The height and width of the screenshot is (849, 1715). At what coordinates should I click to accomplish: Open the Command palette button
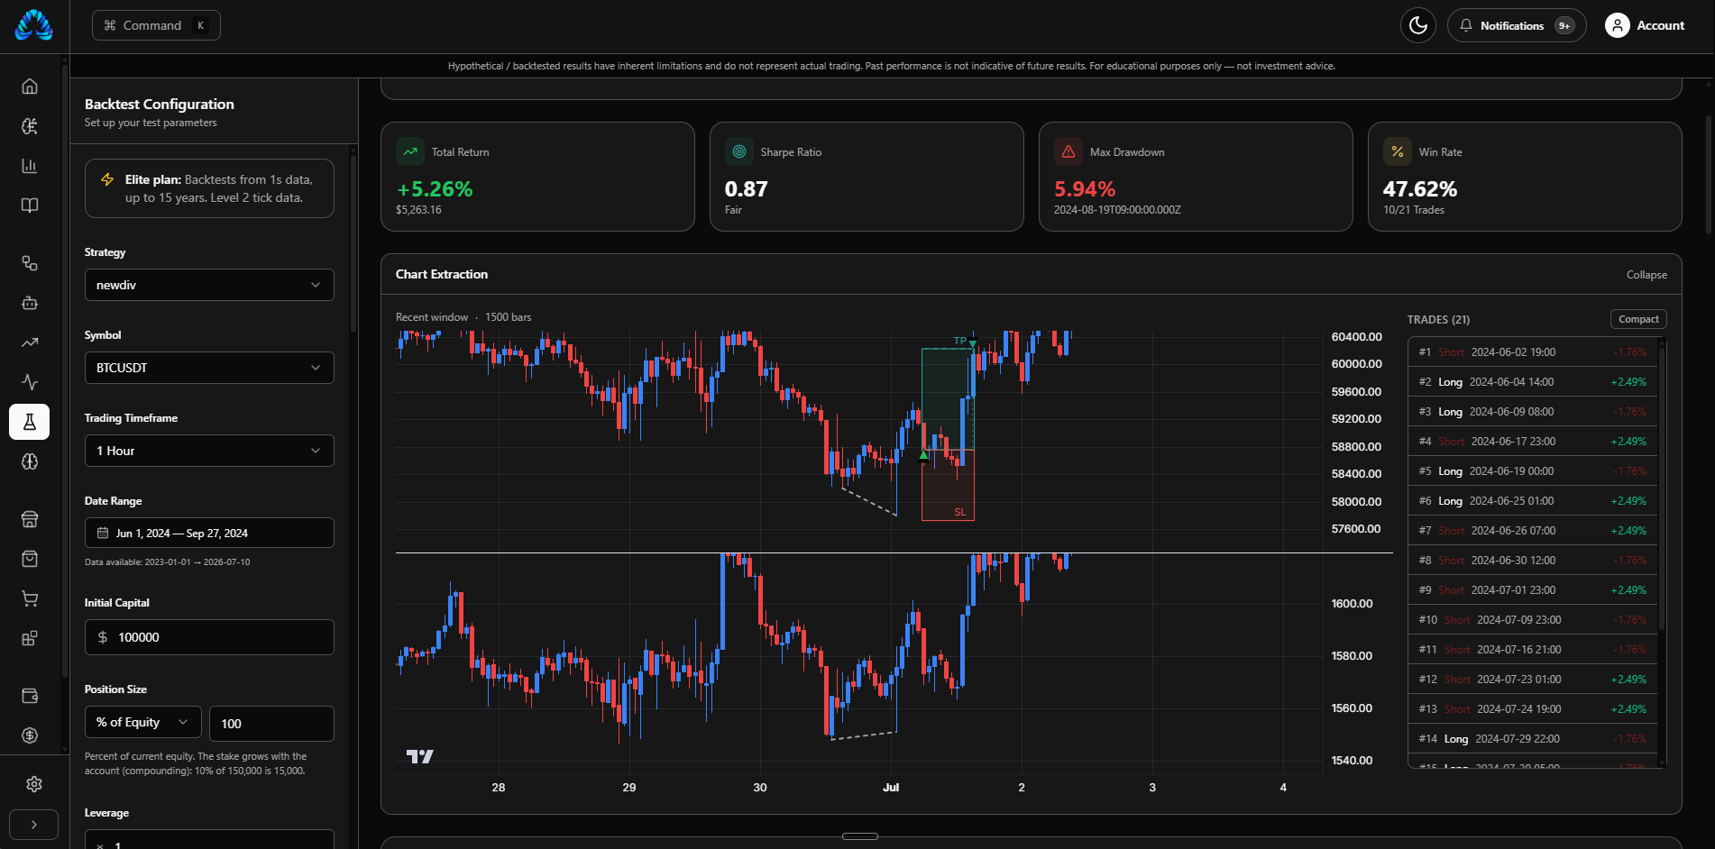click(156, 25)
